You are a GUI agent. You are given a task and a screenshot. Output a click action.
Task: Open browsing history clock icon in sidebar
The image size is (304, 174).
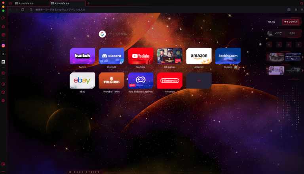click(3, 84)
